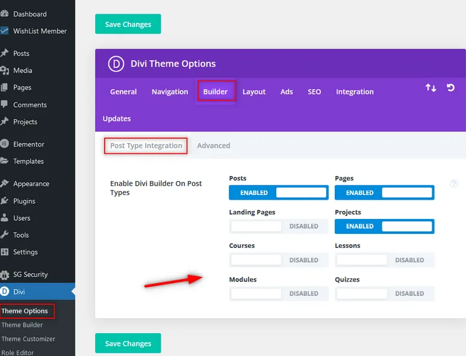The height and width of the screenshot is (356, 466).
Task: Click the Media icon in sidebar
Action: point(4,70)
